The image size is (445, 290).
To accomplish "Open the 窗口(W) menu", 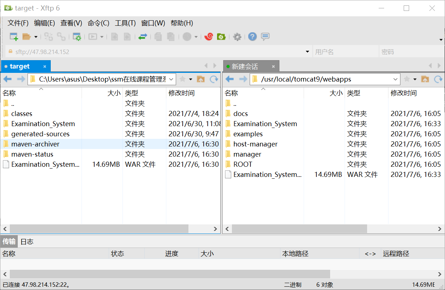I will click(153, 23).
